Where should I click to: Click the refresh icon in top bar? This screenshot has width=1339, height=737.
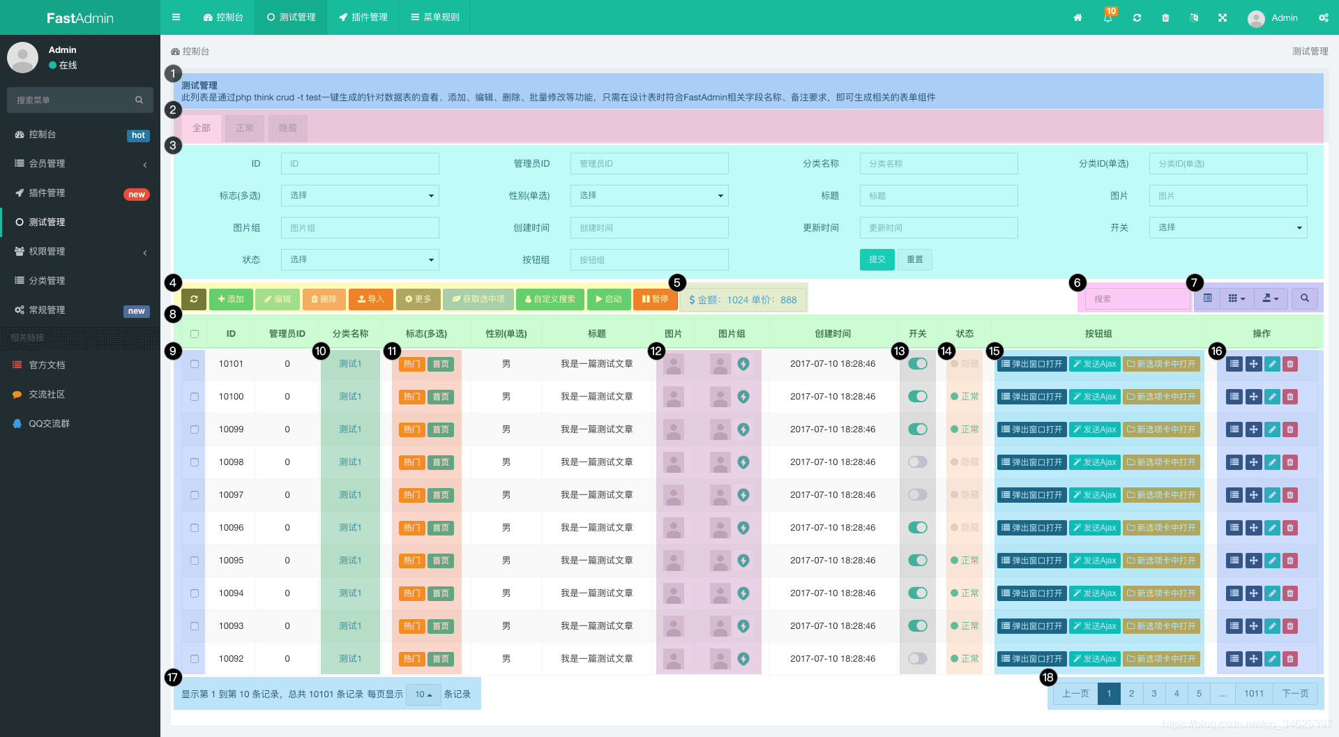pyautogui.click(x=1137, y=18)
